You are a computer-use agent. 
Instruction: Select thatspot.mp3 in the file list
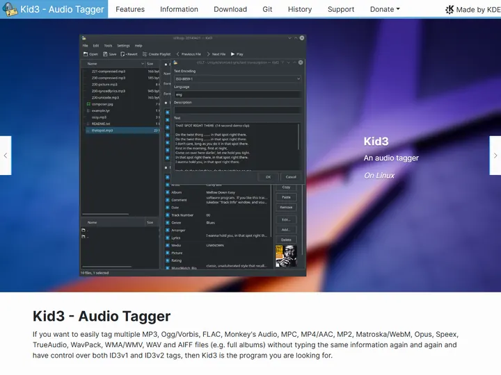click(122, 131)
